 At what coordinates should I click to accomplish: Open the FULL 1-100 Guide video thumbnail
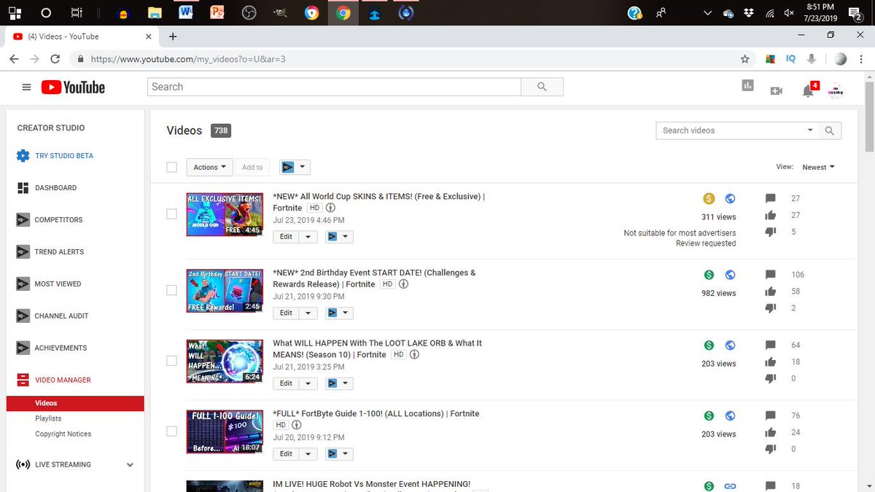(x=225, y=432)
